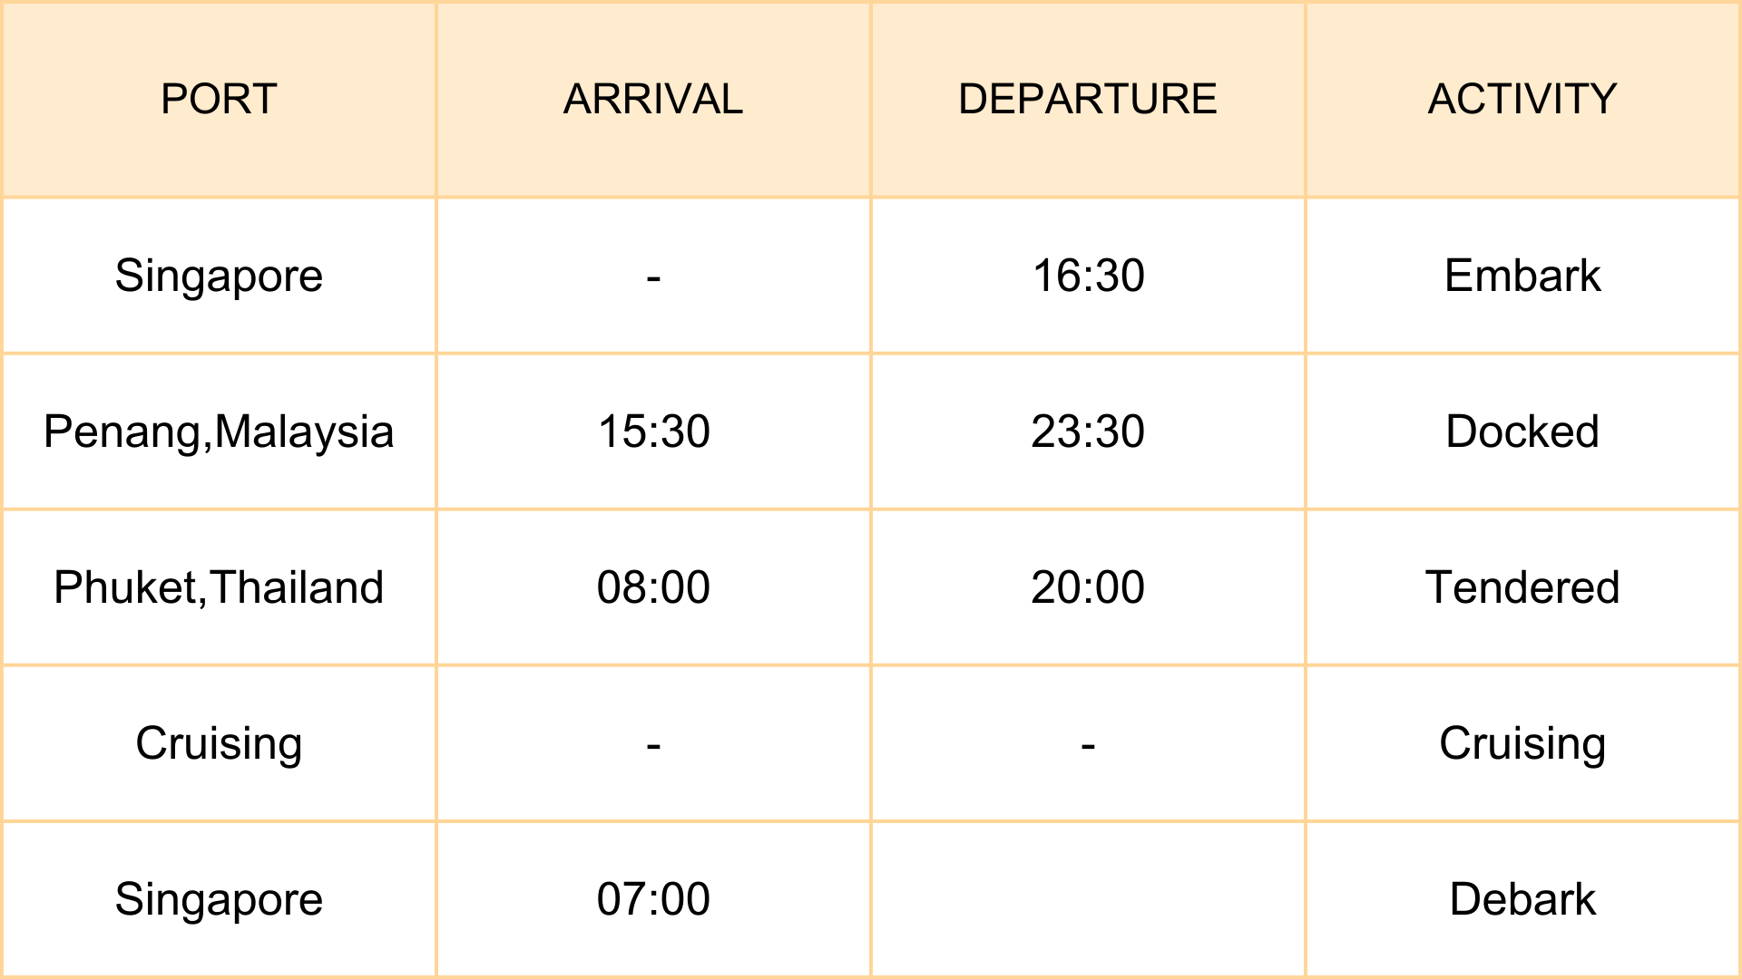Click the Singapore cell in the Embark row

[x=219, y=276]
